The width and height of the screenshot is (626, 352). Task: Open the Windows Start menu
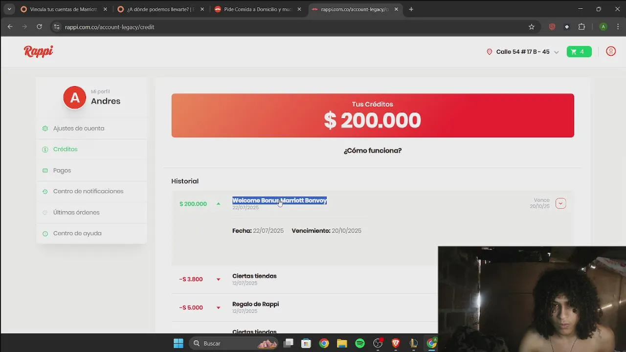pyautogui.click(x=179, y=343)
